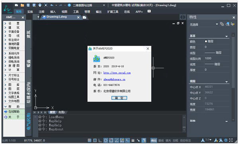Click the blue round help icon
239x144 pixels.
click(69, 5)
